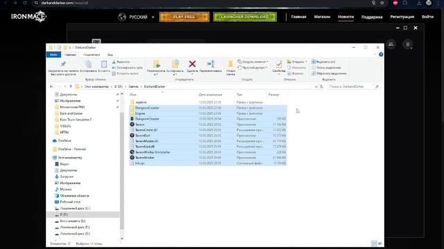Click the Cut (Вырезать) scissors button

tap(121, 62)
